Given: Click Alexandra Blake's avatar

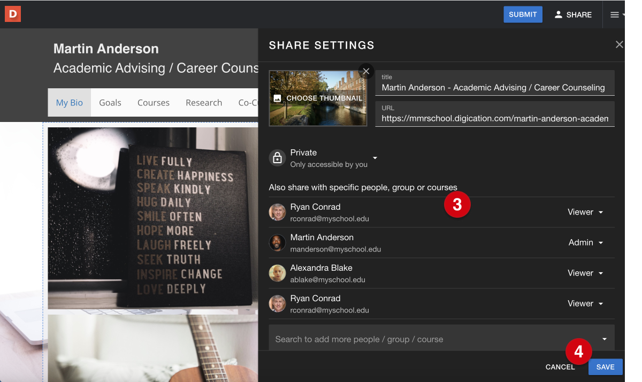Looking at the screenshot, I should click(x=277, y=273).
